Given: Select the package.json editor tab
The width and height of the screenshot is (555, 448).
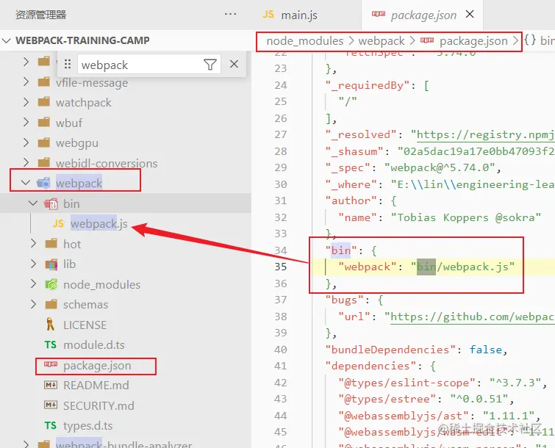Looking at the screenshot, I should 423,15.
